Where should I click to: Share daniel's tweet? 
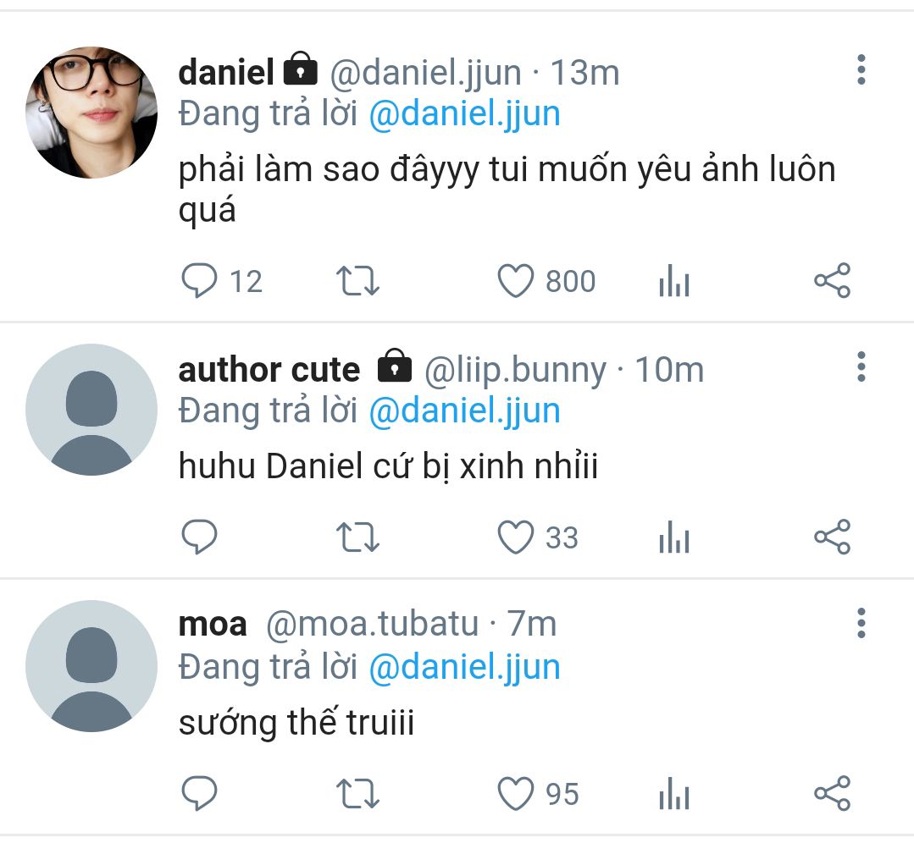[832, 281]
